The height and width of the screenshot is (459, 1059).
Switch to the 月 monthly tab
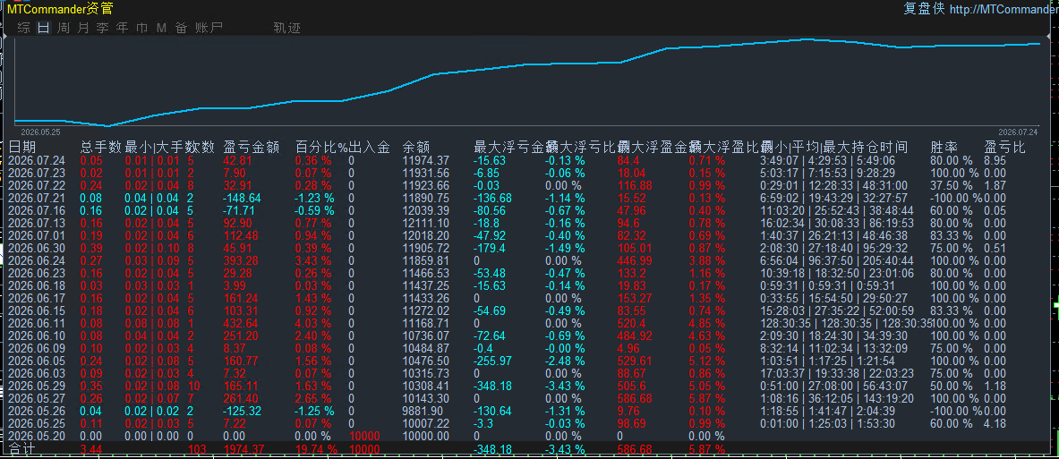83,28
